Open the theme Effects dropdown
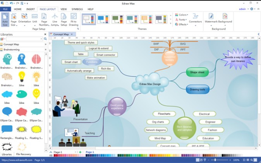 click(x=182, y=24)
